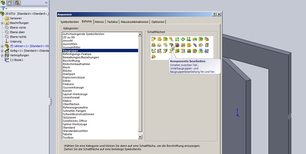The image size is (306, 154).
Task: Click the yellow block icon with stars
Action: pos(189,45)
